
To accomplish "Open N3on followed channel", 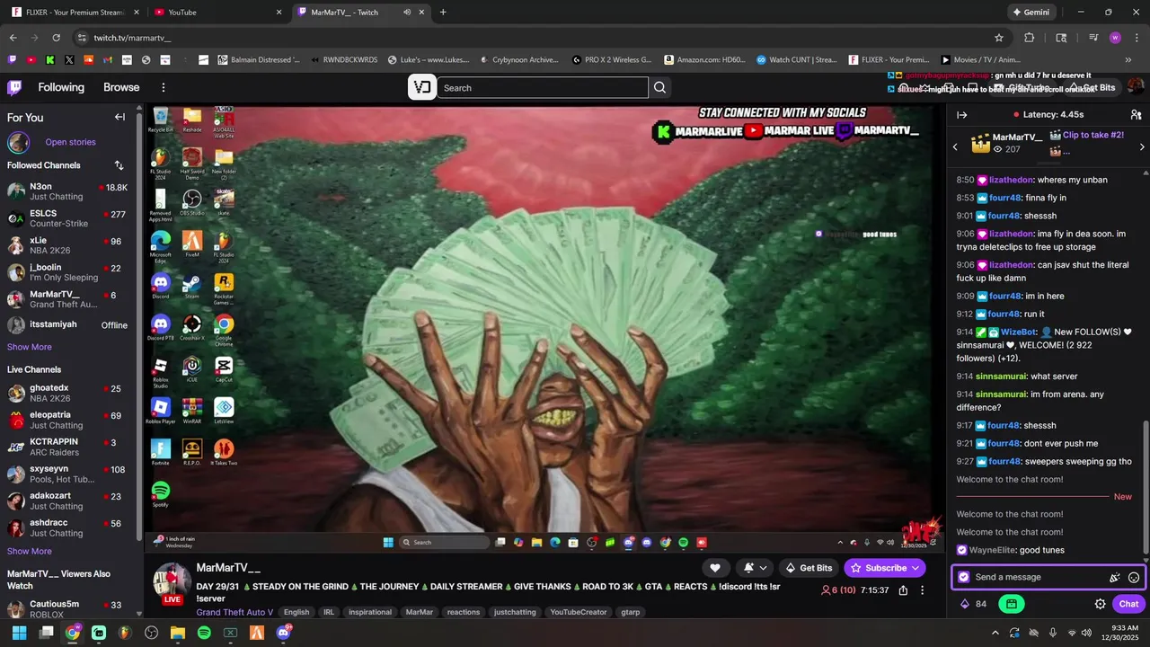I will click(x=67, y=191).
